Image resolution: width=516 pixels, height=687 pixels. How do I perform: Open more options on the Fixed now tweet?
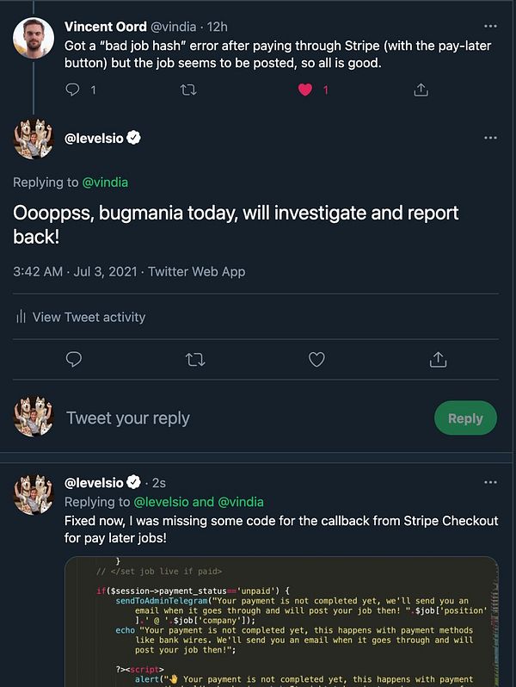(x=490, y=483)
